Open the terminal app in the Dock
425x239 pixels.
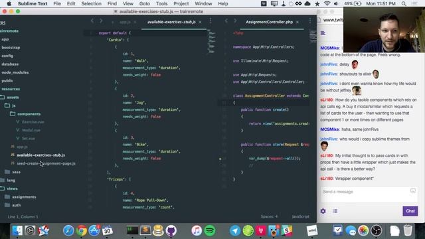[133, 230]
